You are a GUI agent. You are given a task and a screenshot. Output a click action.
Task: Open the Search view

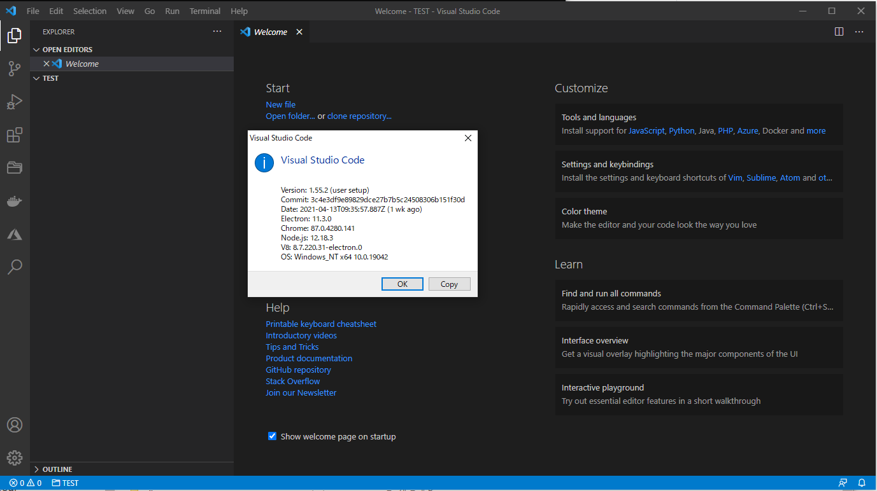(15, 267)
